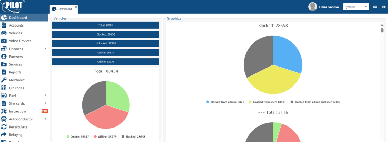The height and width of the screenshot is (142, 388).
Task: Click the Online: 26517 bar button
Action: 106,53
